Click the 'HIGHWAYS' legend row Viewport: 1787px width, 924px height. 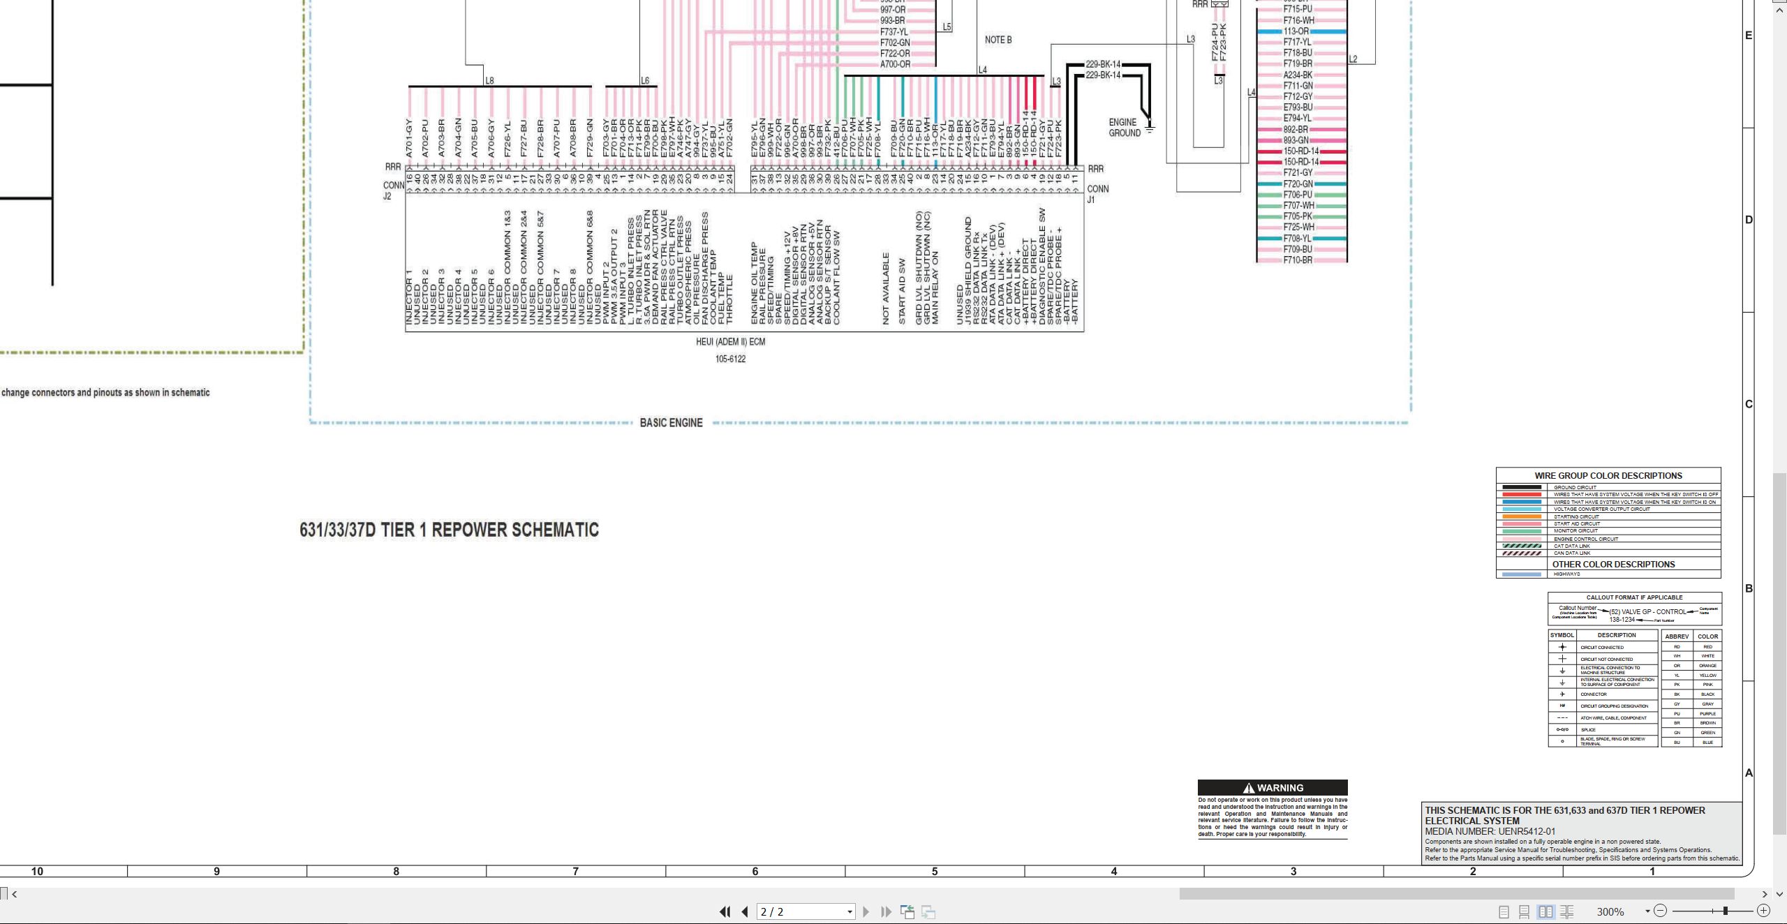1608,574
